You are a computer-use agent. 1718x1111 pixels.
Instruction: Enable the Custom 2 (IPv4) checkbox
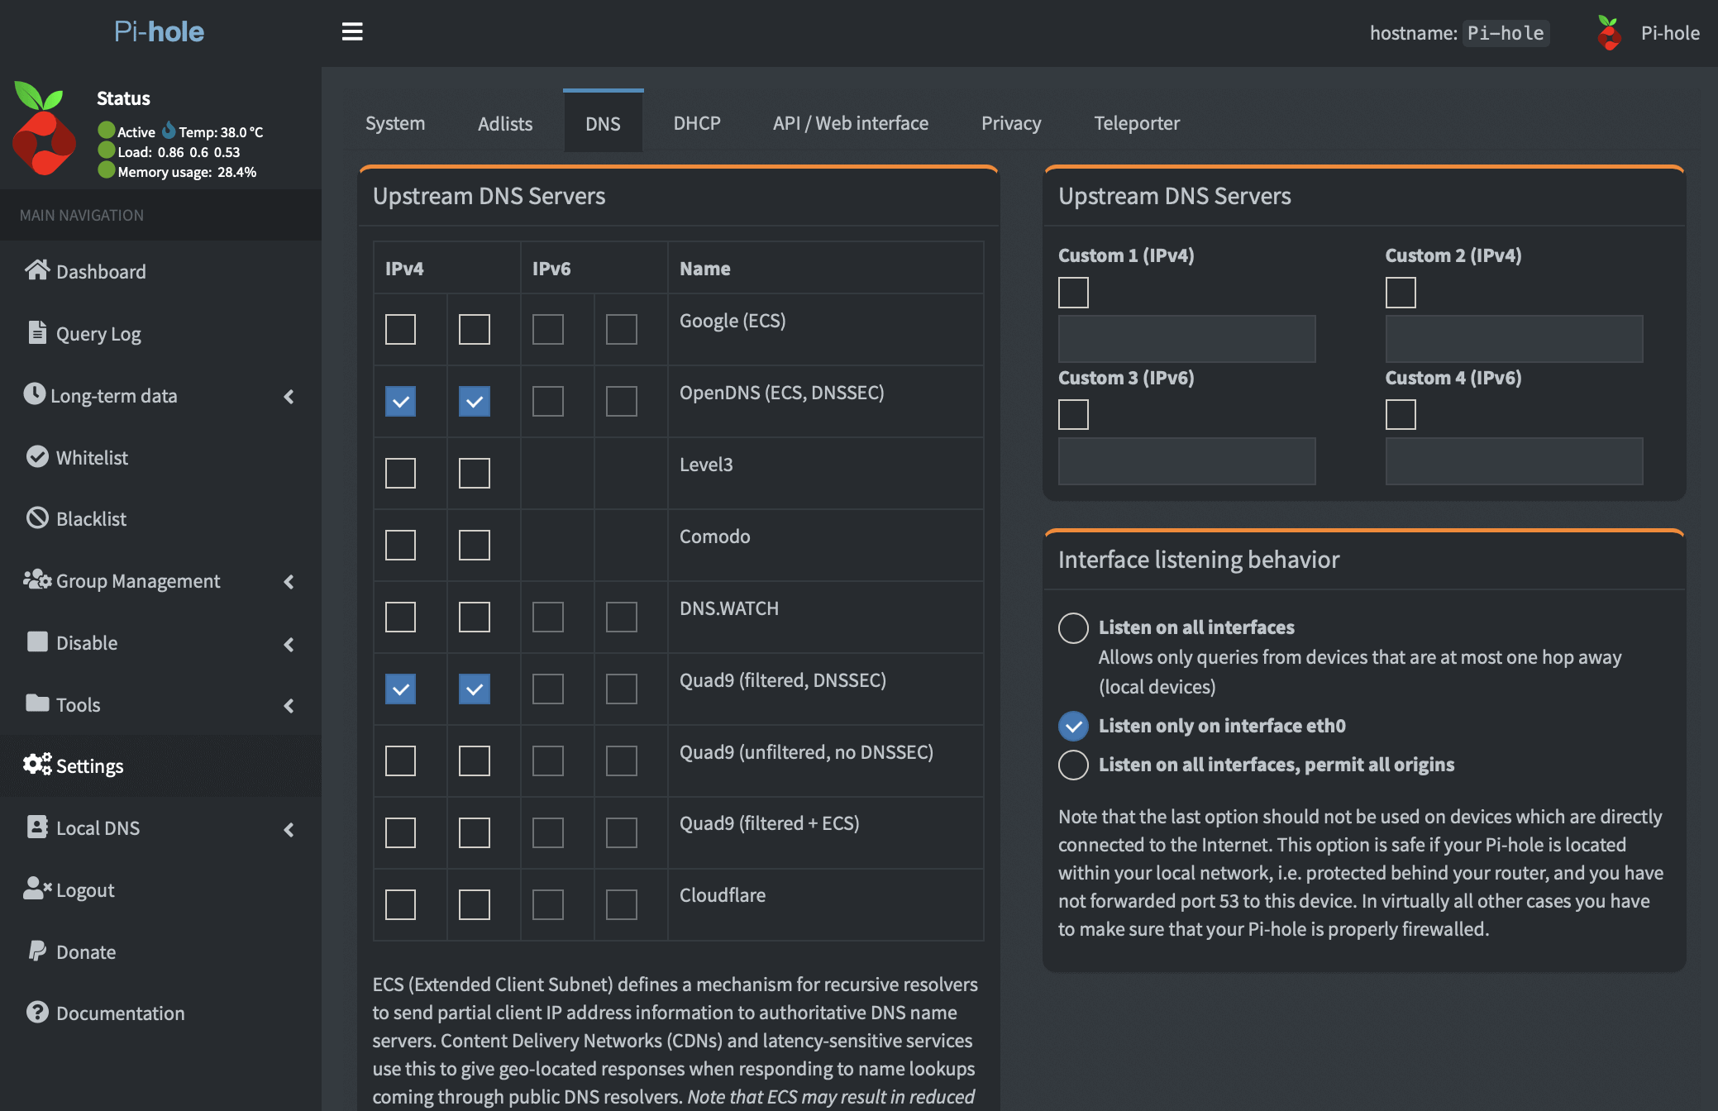[1401, 293]
